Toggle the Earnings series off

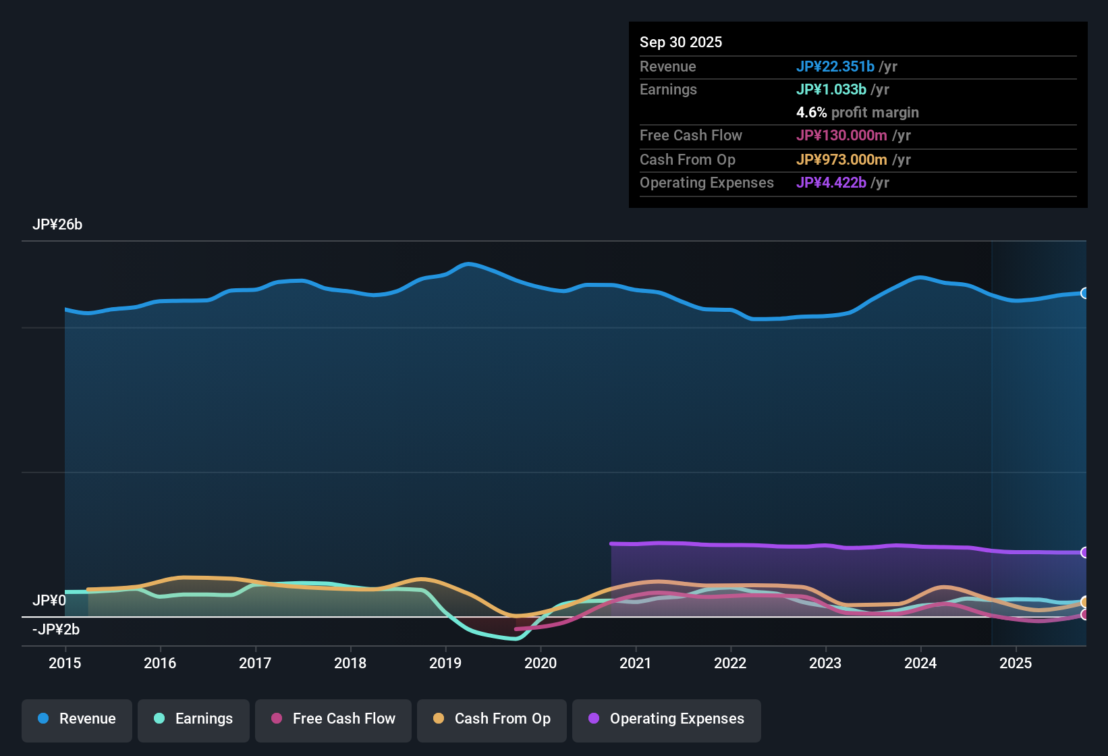(x=194, y=719)
